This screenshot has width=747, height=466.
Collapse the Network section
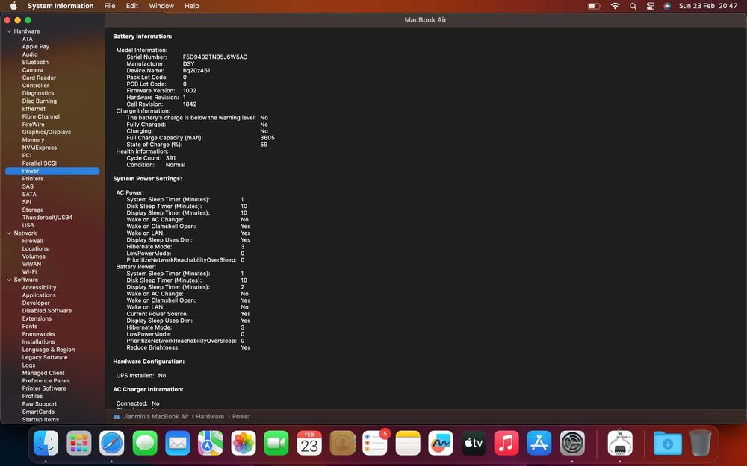(x=9, y=233)
